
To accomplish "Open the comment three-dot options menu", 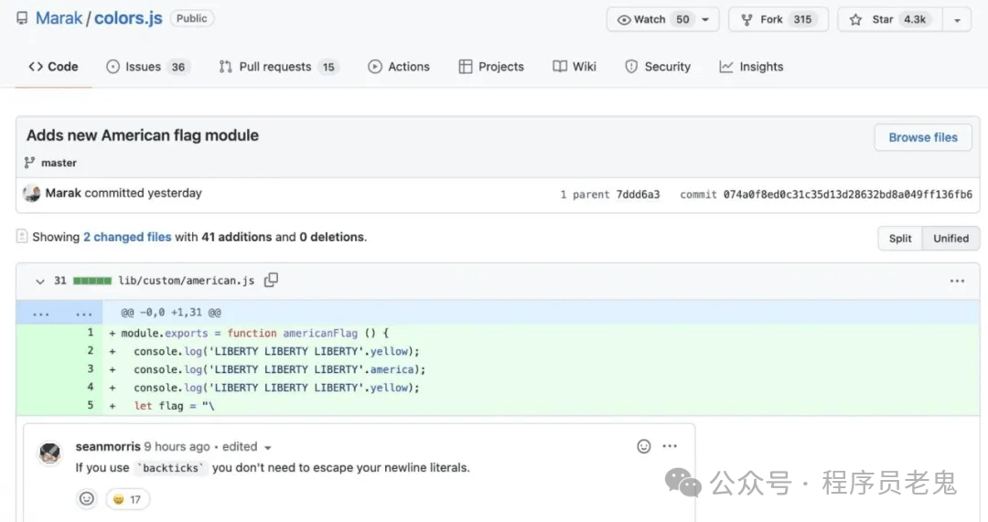I will coord(669,446).
